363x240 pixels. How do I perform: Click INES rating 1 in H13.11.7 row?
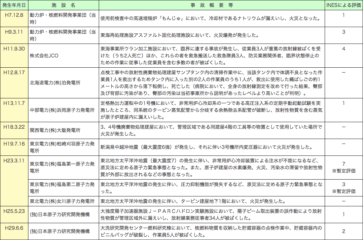tap(344, 103)
